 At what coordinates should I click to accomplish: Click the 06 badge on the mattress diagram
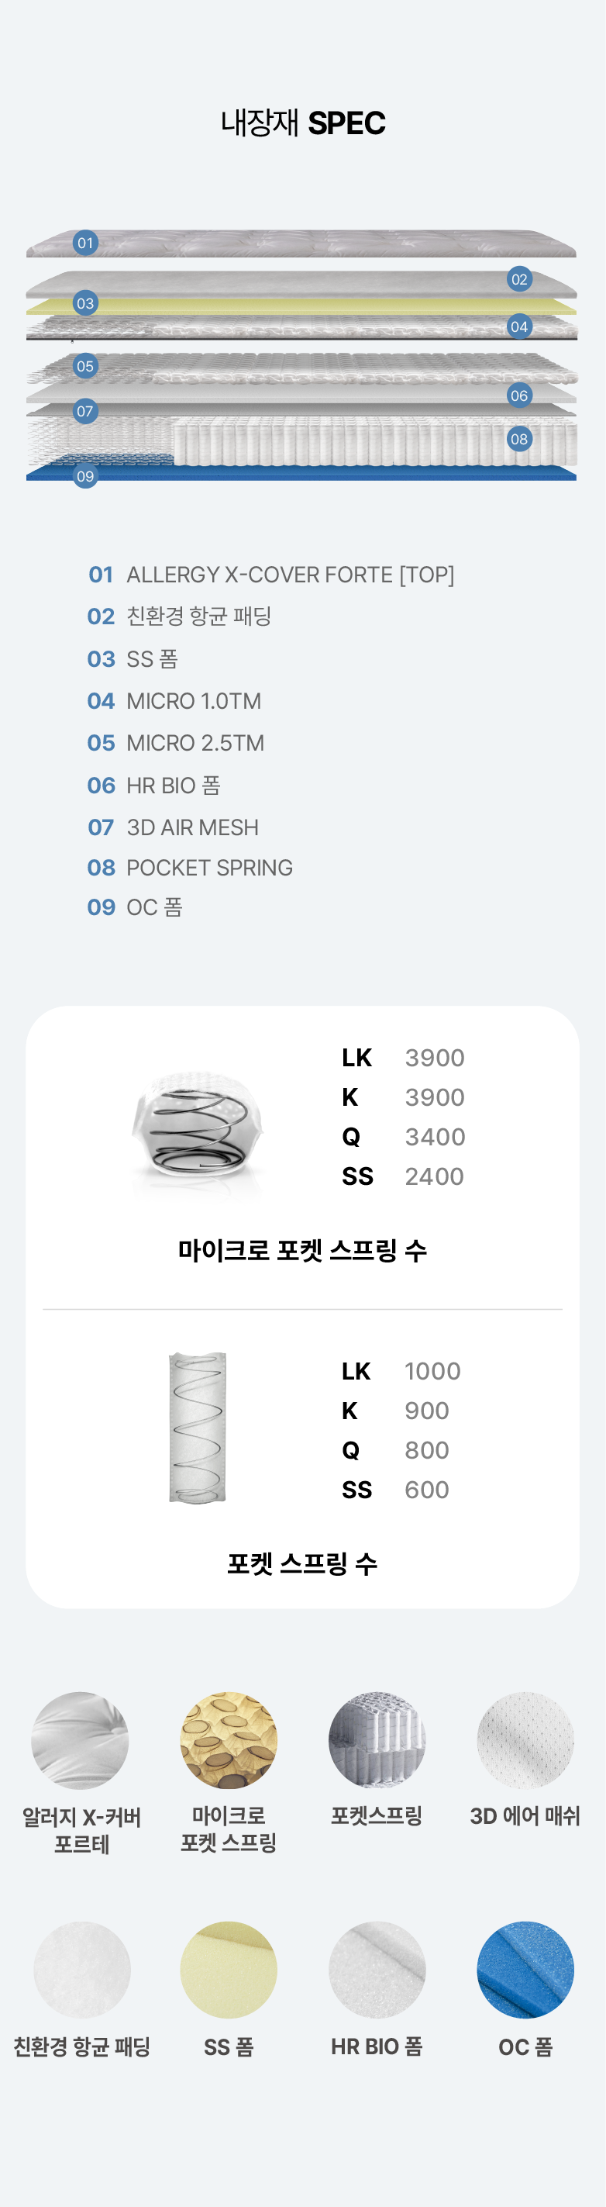(518, 395)
